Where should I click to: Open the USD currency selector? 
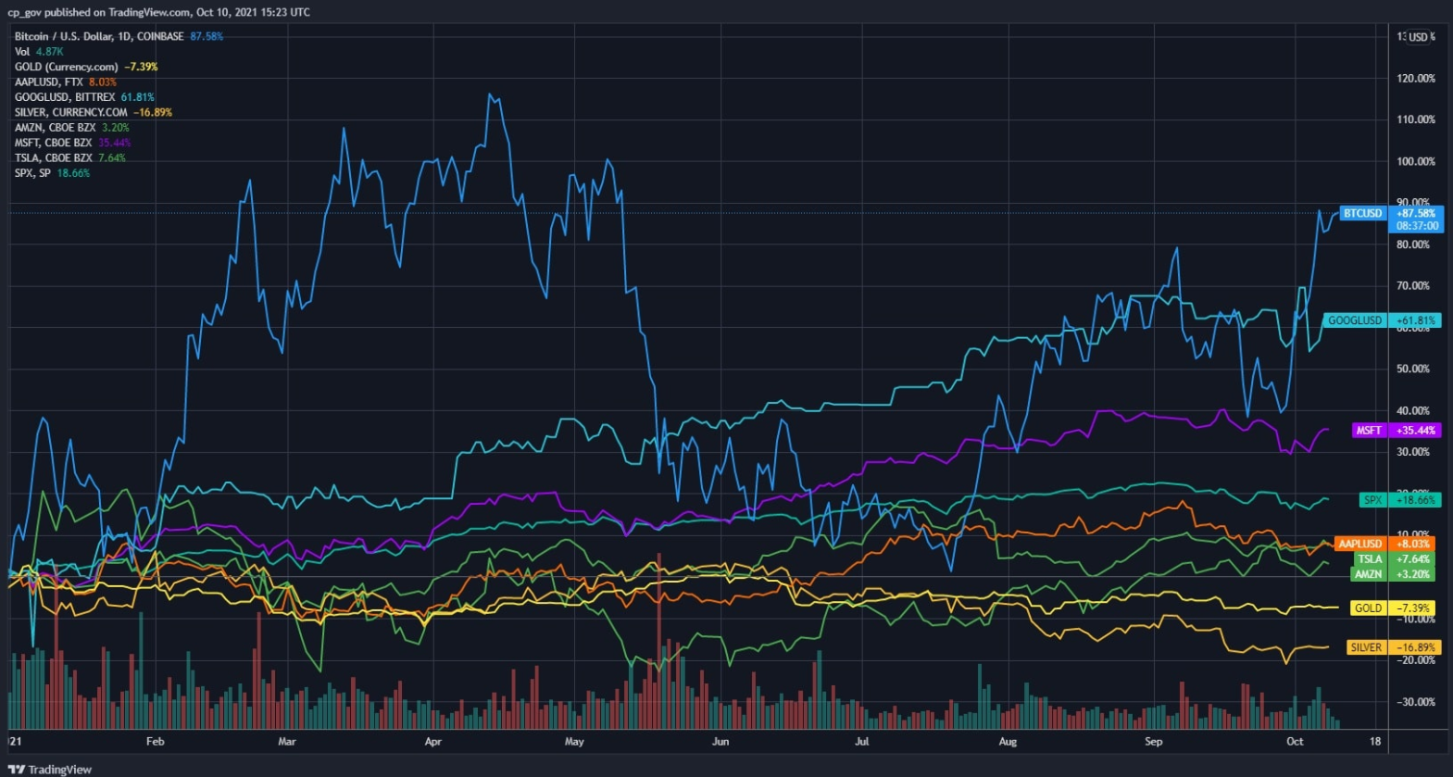tap(1418, 37)
